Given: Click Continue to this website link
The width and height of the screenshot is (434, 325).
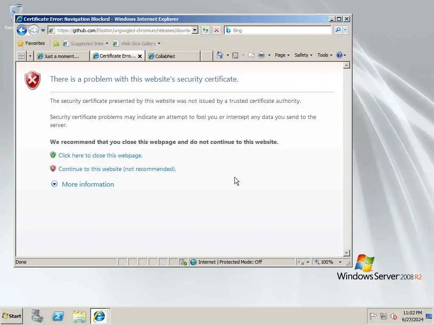Looking at the screenshot, I should click(117, 169).
